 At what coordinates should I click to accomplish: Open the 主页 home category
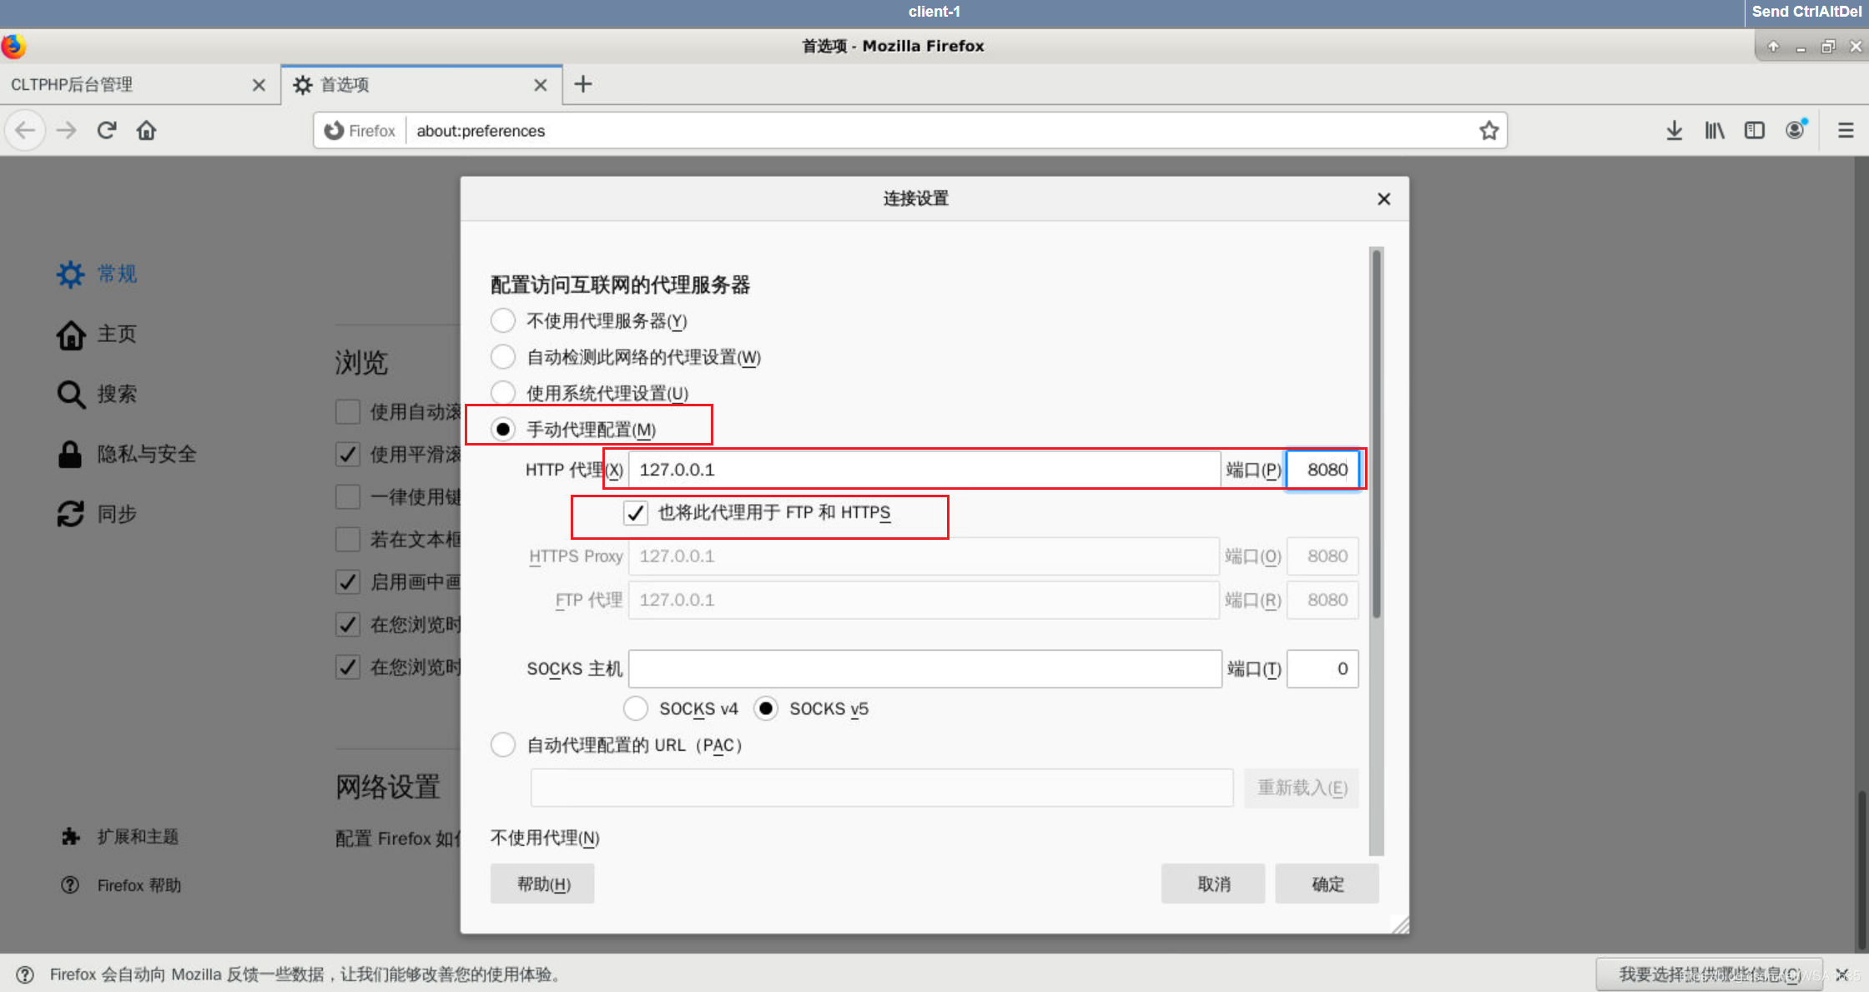(97, 335)
